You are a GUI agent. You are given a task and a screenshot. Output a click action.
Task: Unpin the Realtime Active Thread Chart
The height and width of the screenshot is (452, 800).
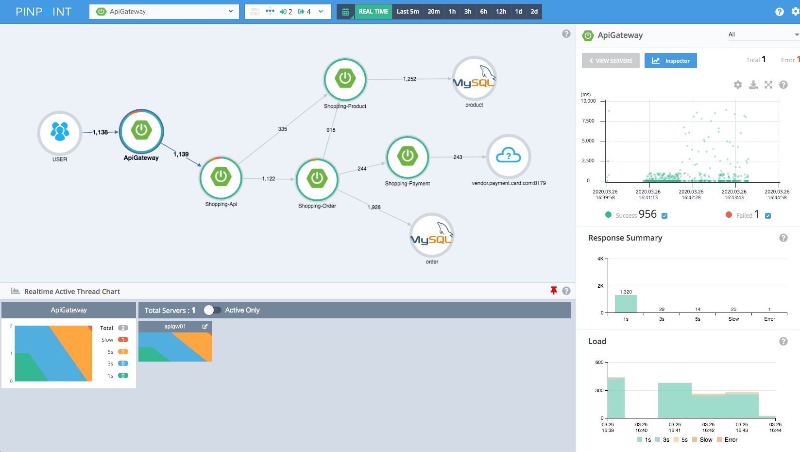click(554, 291)
